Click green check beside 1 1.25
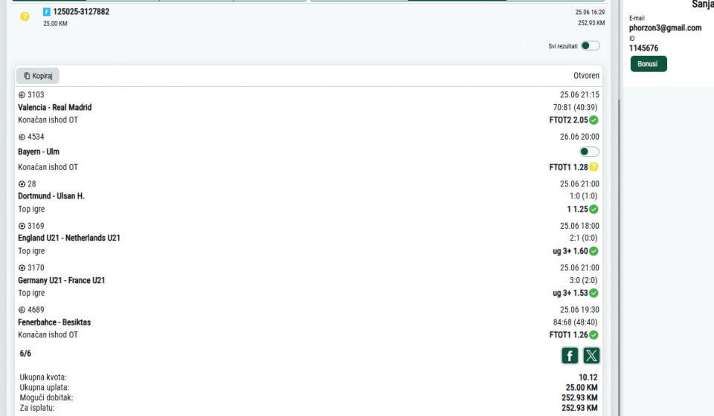714x416 pixels. [x=594, y=209]
